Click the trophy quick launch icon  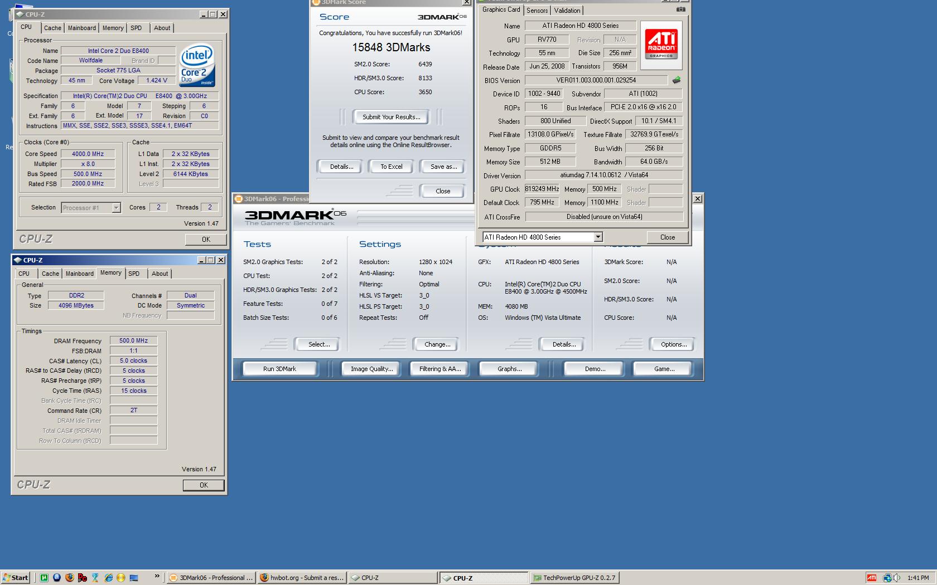point(95,578)
